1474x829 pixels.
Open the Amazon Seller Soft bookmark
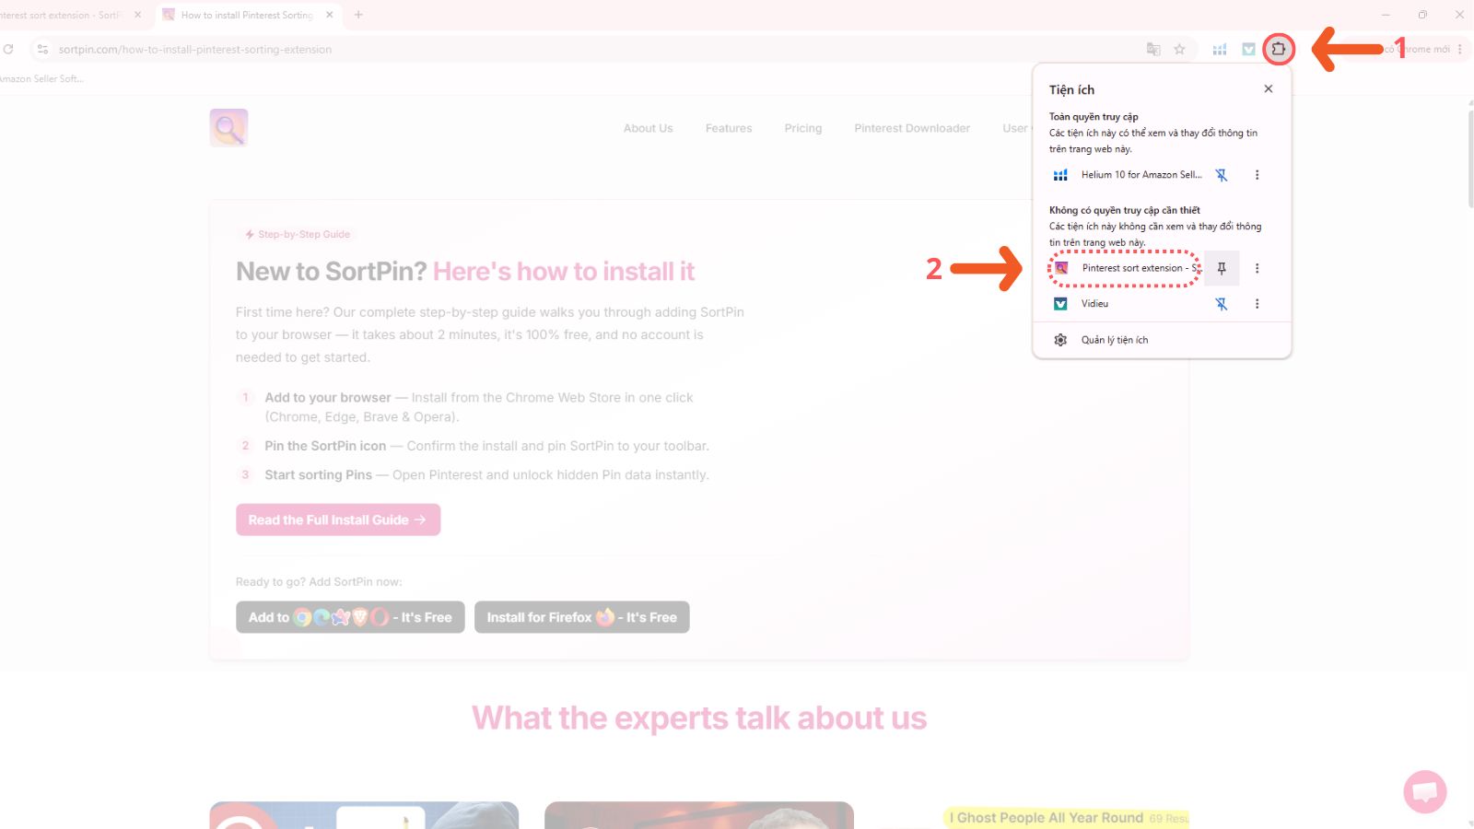pyautogui.click(x=42, y=79)
